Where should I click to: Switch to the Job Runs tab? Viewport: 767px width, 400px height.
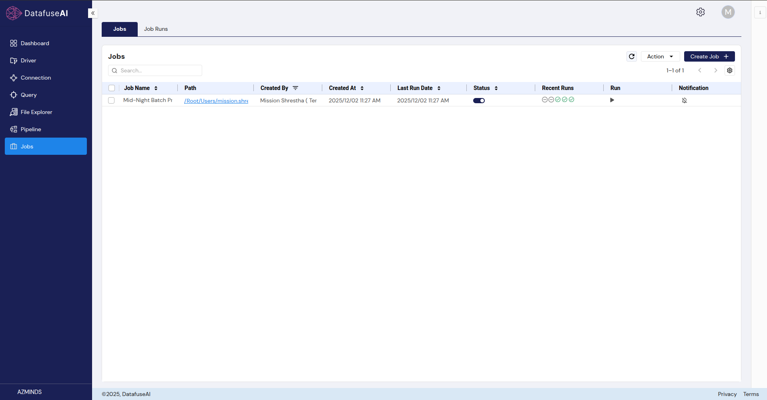coord(156,29)
